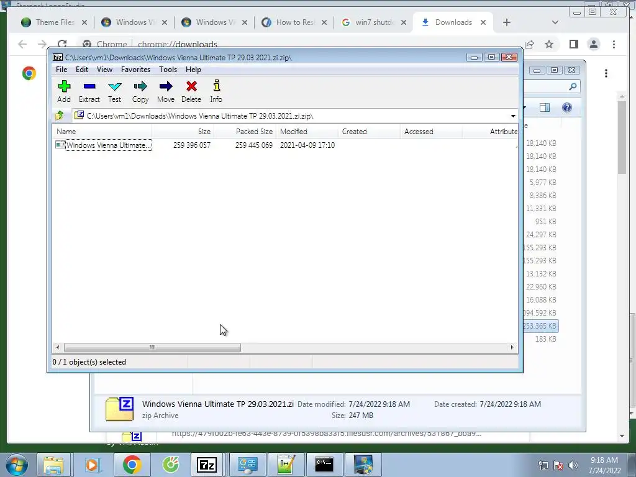Close the Downloads Chrome tab

tap(483, 22)
